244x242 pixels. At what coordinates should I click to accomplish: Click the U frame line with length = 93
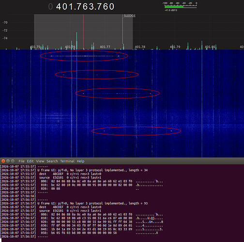74,203
